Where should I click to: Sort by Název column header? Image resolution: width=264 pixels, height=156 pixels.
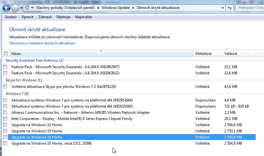click(101, 54)
